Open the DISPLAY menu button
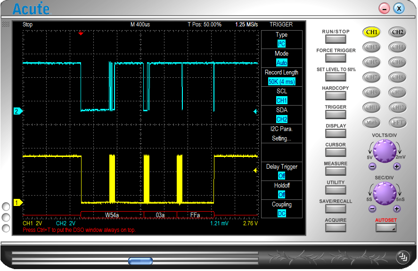This screenshot has width=418, height=271. click(x=336, y=133)
